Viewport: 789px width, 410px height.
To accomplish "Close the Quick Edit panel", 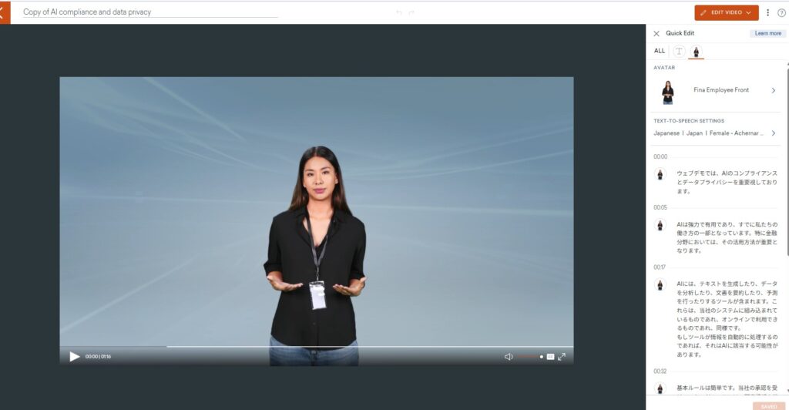I will 656,33.
